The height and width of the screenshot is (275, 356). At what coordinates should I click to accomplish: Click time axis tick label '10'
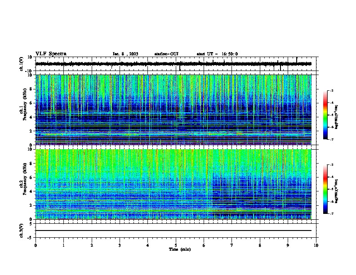pyautogui.click(x=316, y=245)
